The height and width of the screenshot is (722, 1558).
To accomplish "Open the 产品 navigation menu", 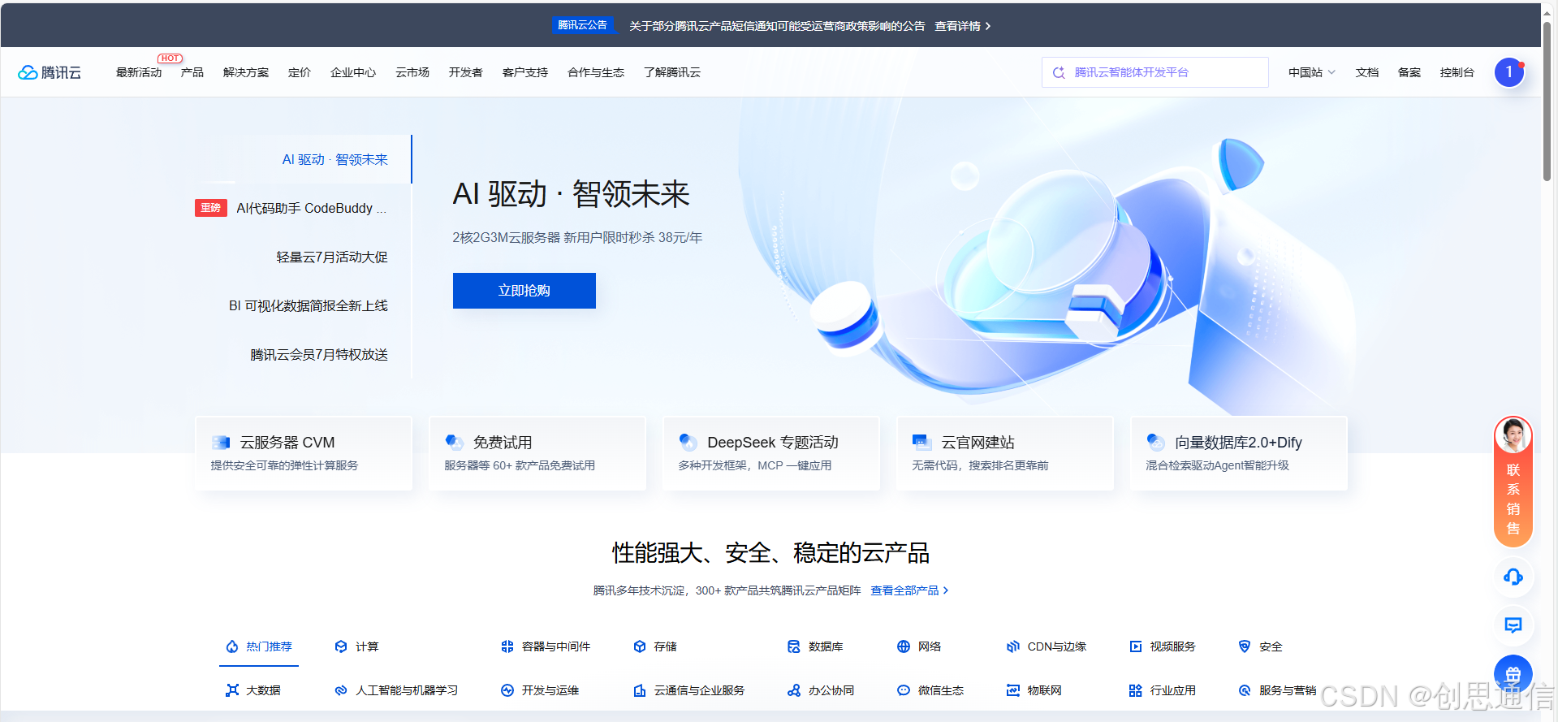I will tap(192, 72).
